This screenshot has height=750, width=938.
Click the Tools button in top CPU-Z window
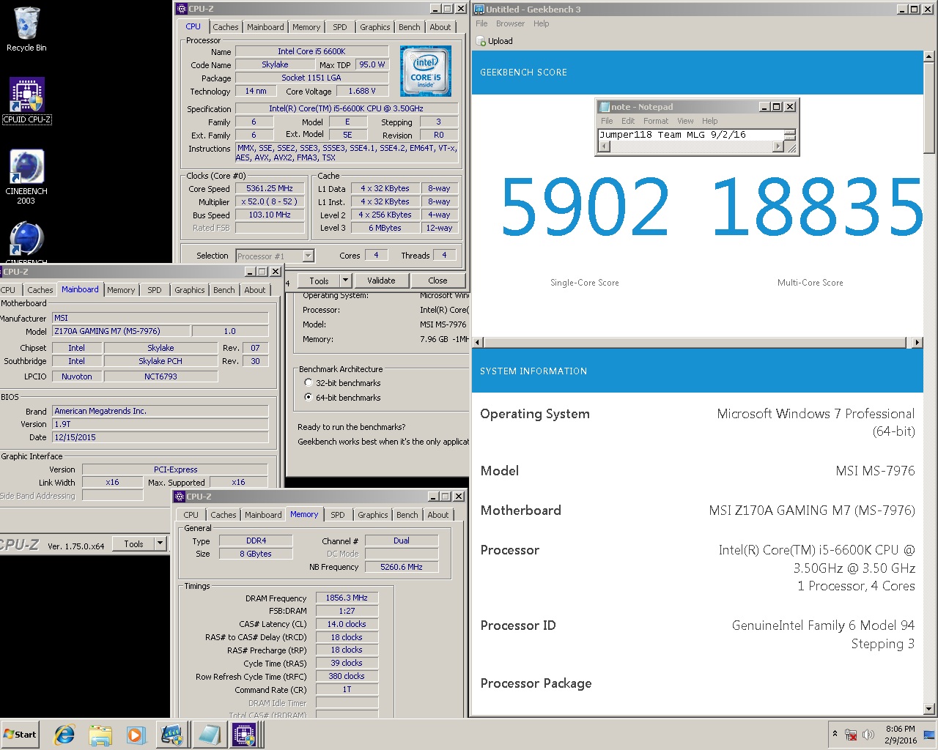tap(319, 281)
